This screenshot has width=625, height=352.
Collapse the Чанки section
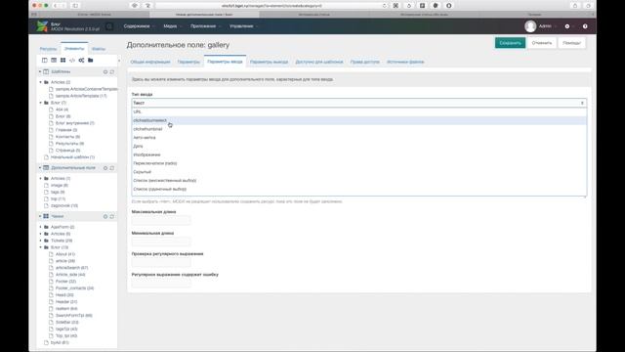point(40,216)
